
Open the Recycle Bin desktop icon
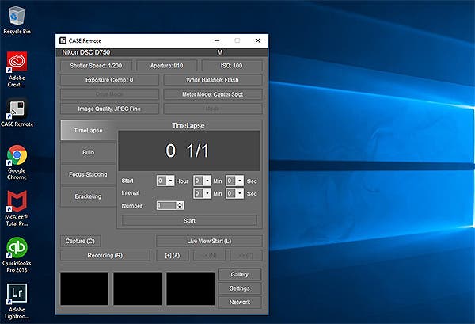(17, 20)
